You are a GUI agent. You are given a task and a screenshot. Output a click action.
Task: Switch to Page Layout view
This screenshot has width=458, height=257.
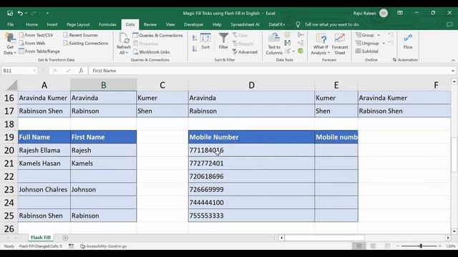coord(373,246)
